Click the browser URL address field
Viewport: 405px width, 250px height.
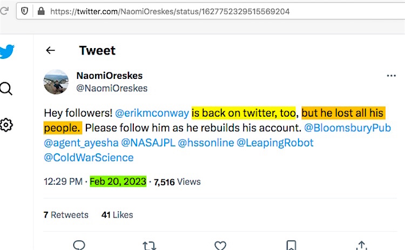[x=216, y=11]
